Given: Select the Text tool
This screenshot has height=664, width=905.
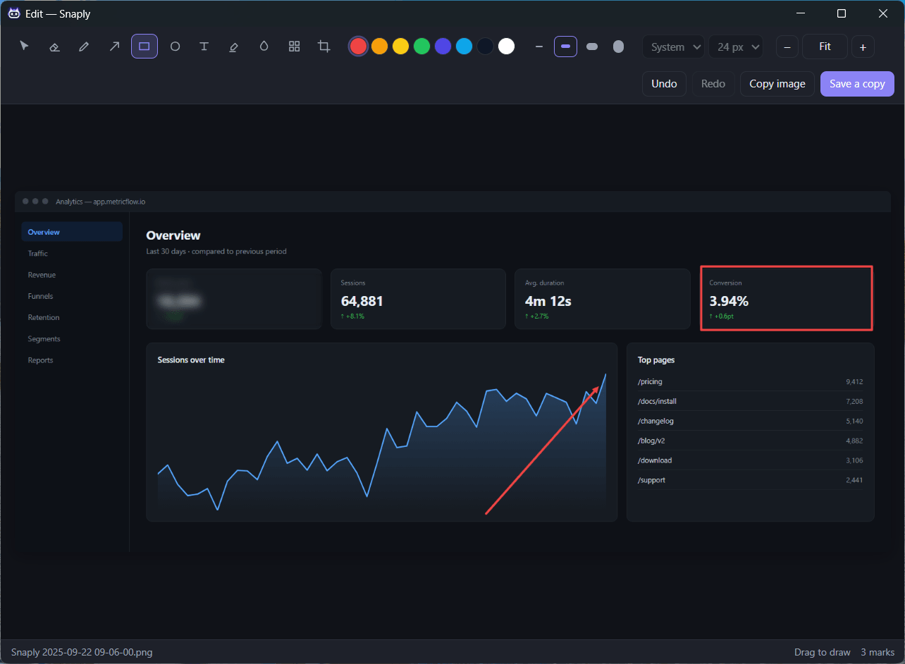Looking at the screenshot, I should (204, 47).
